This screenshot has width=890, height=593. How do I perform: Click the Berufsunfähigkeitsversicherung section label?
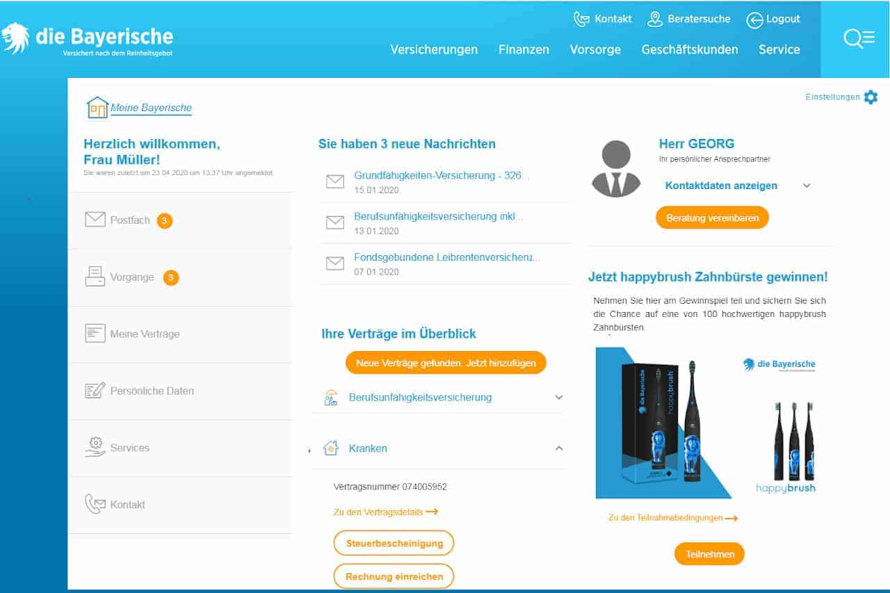420,398
